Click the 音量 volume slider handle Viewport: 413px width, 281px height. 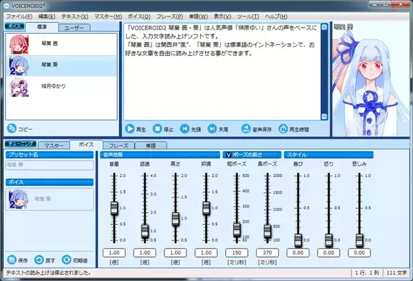(114, 207)
